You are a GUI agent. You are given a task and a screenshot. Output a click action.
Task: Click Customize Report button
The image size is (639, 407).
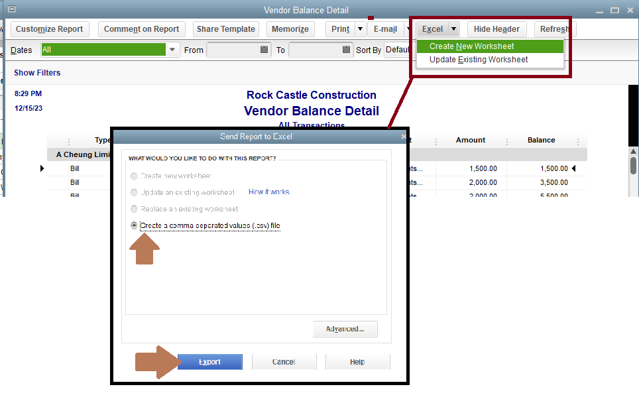click(x=49, y=29)
